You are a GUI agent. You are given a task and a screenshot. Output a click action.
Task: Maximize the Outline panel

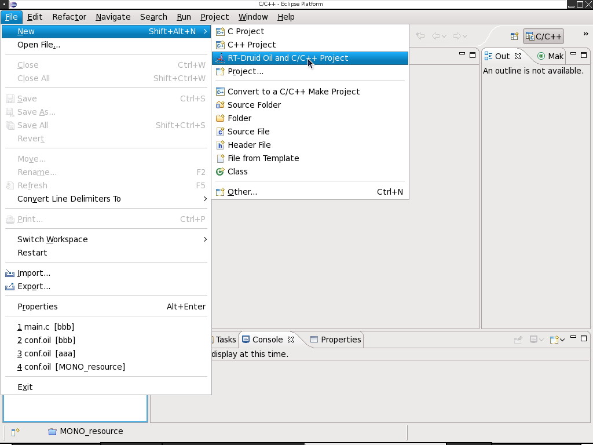click(x=584, y=55)
